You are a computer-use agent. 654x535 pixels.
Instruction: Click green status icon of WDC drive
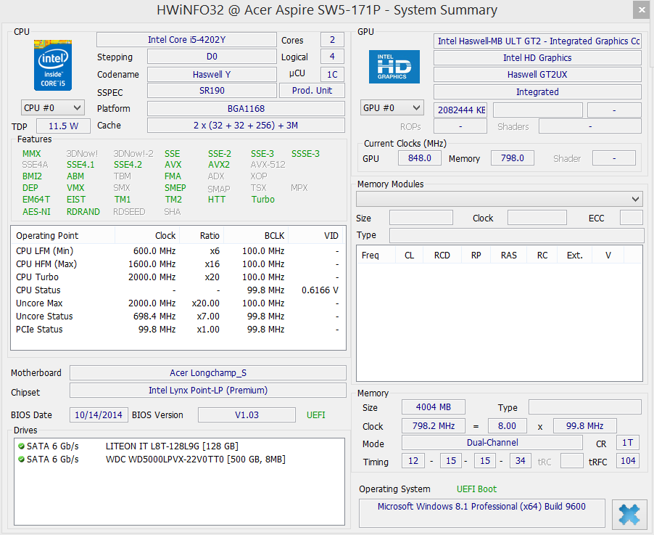(21, 459)
